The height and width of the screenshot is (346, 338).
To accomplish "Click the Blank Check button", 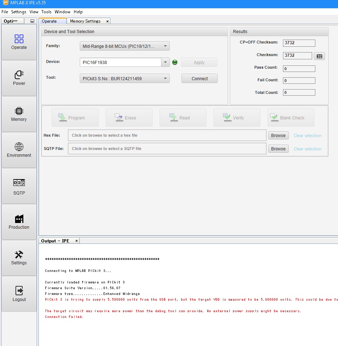I will [291, 118].
